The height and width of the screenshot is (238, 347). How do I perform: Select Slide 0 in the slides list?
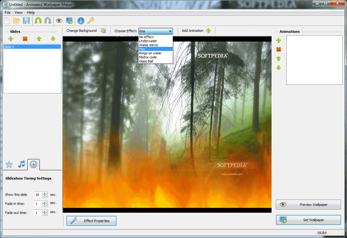coord(32,47)
